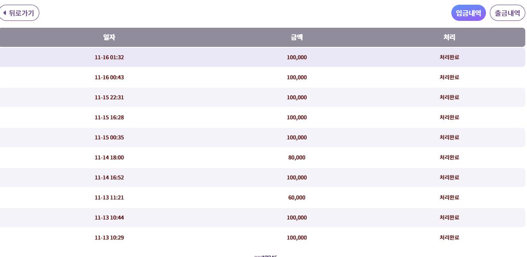Viewport: 527px width, 257px height.
Task: Click 처리완료 status for 11-16 01:32
Action: point(449,58)
